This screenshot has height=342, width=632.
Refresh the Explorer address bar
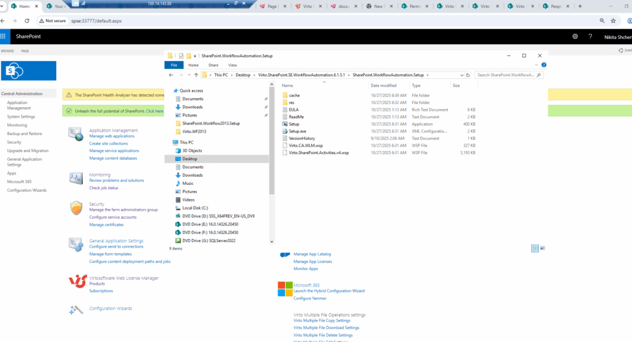point(468,75)
